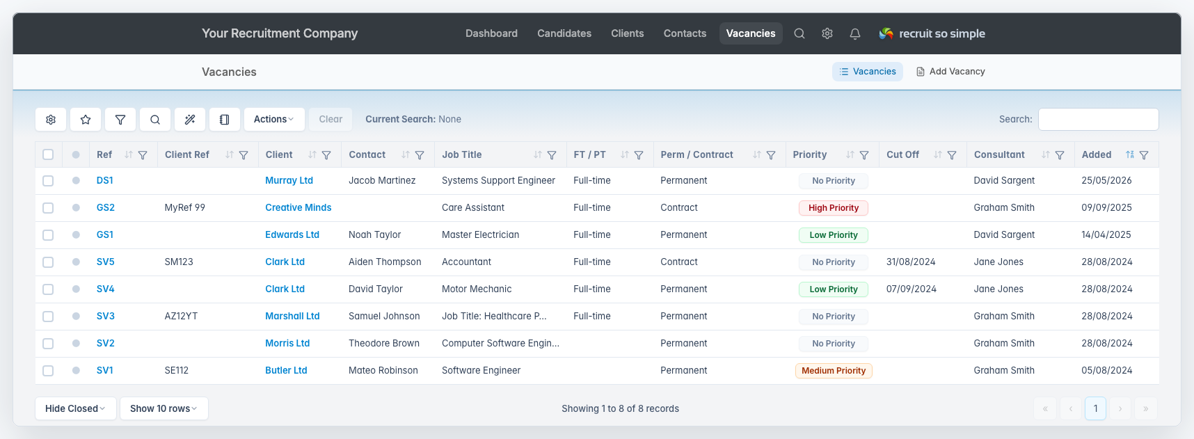Click the columns layout toolbar button
This screenshot has width=1194, height=439.
coord(224,120)
